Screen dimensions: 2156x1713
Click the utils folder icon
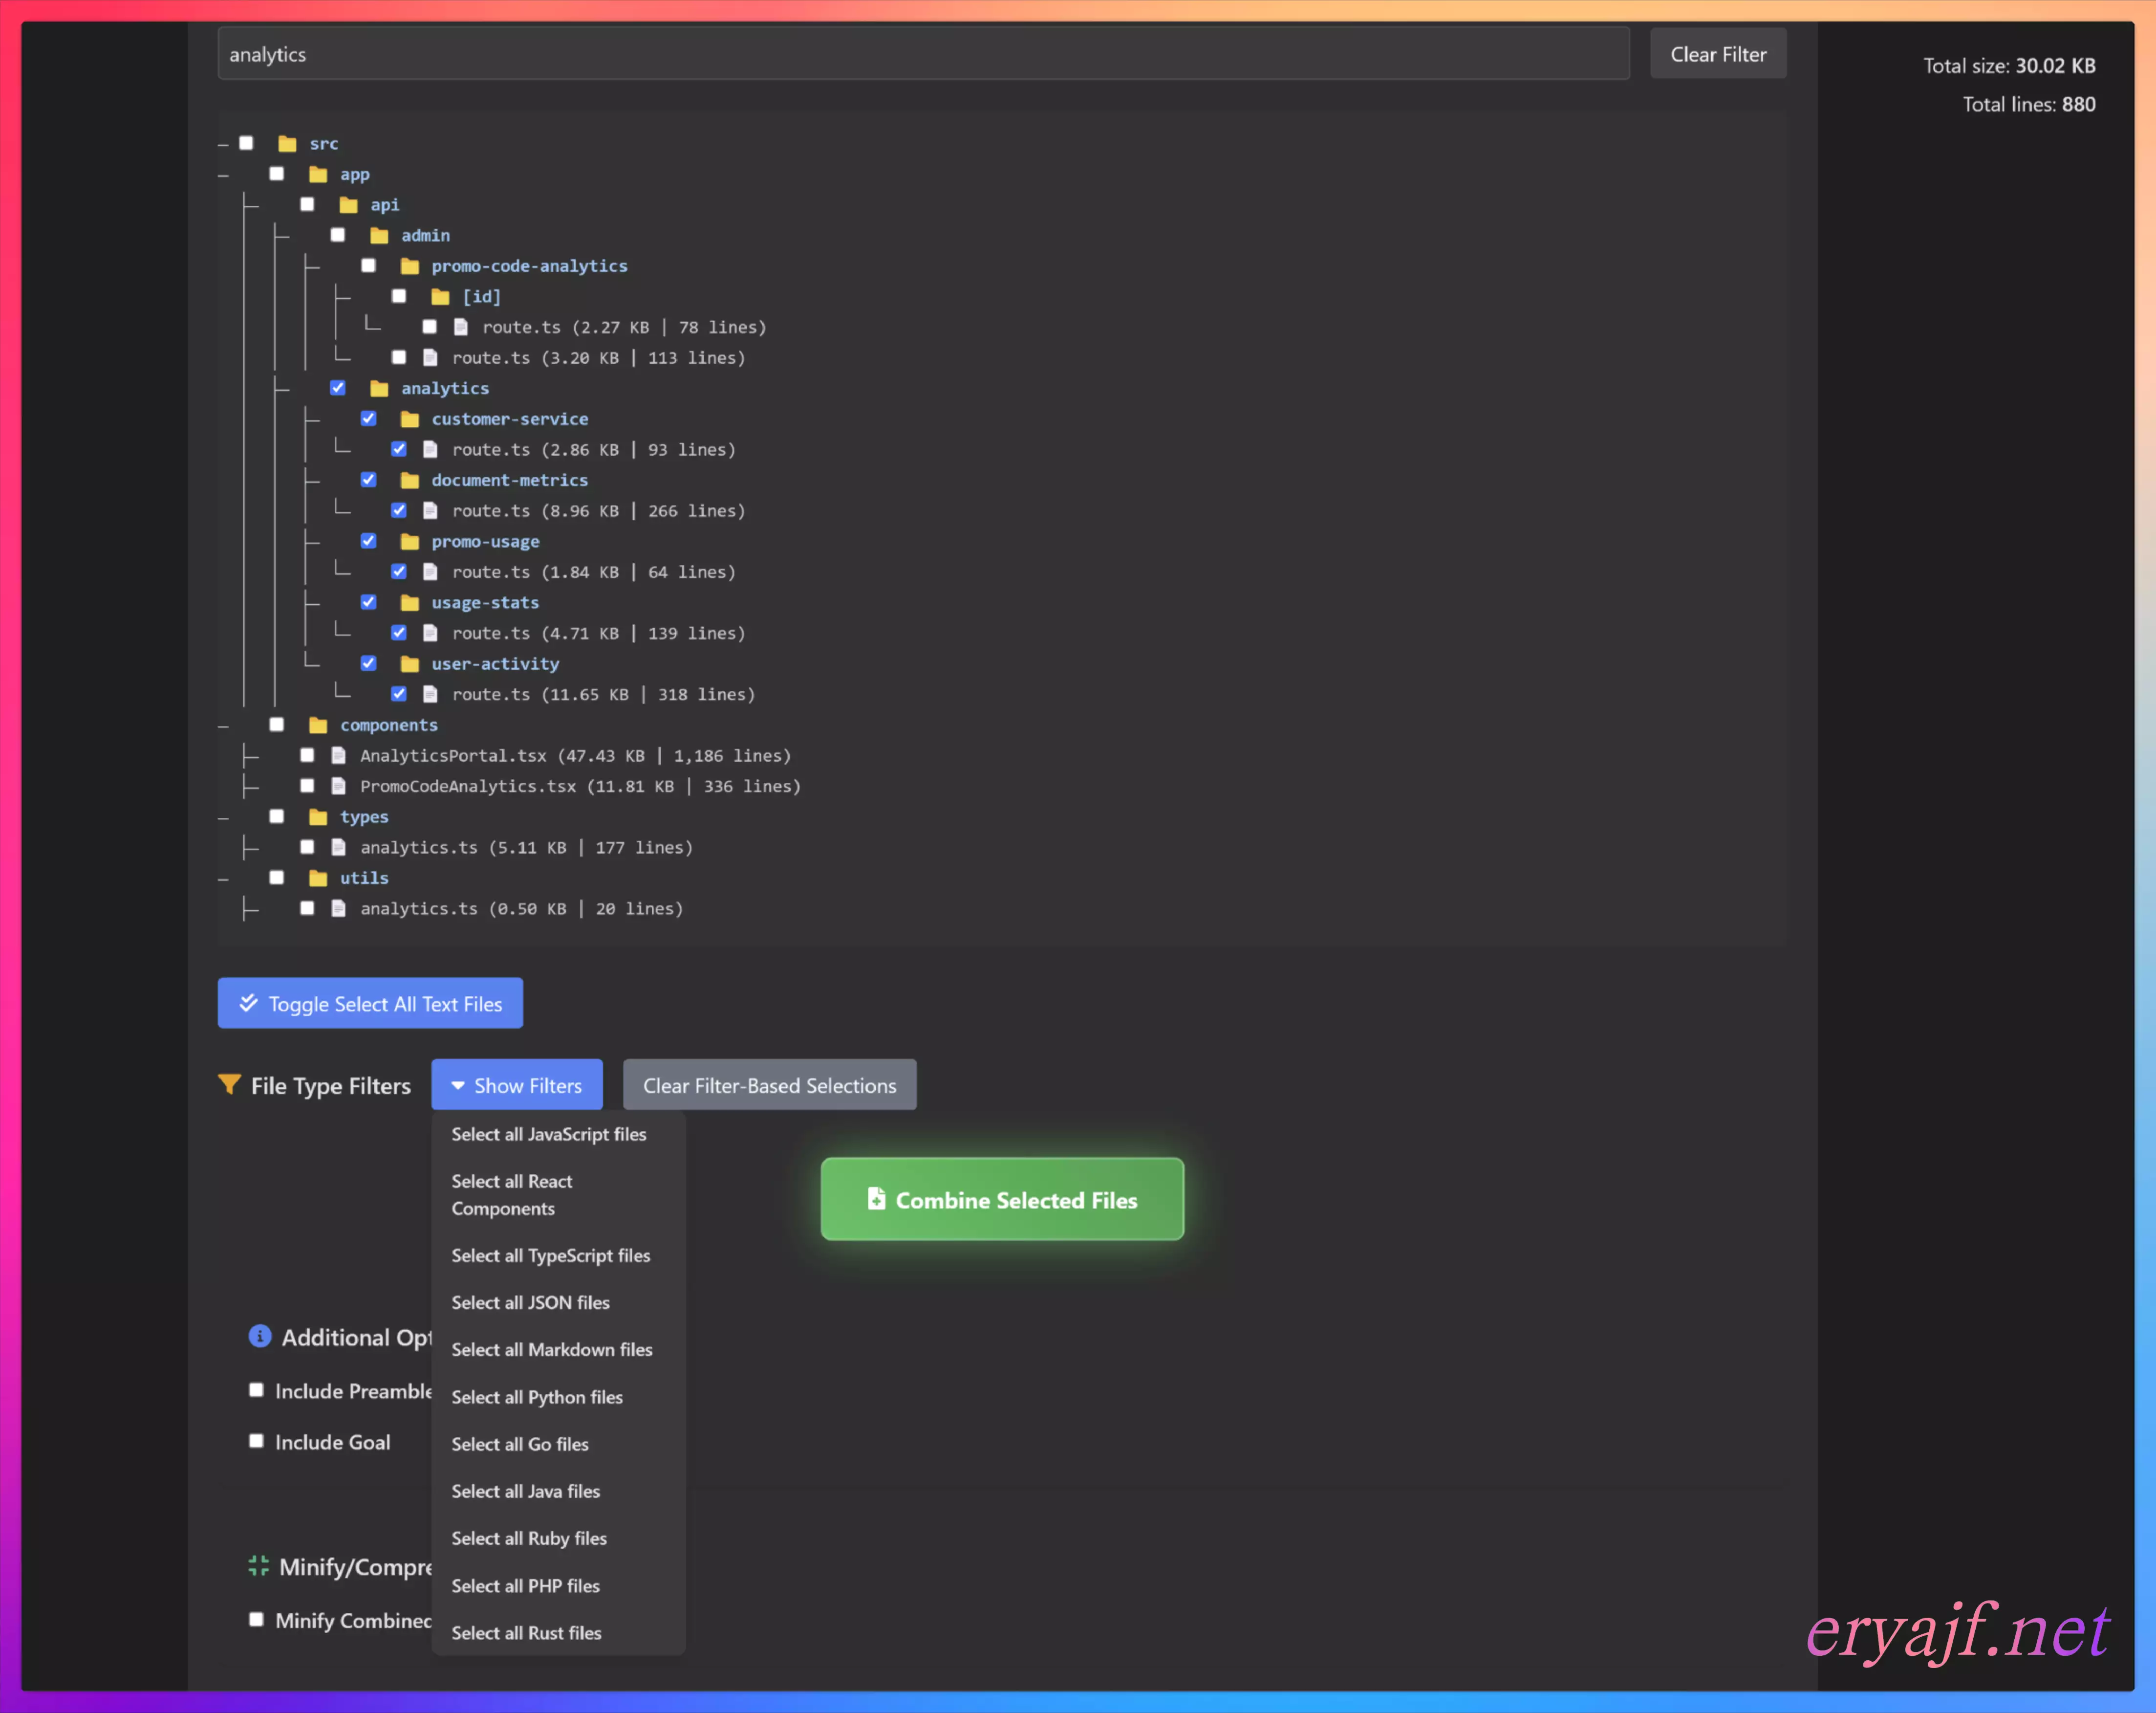tap(318, 878)
